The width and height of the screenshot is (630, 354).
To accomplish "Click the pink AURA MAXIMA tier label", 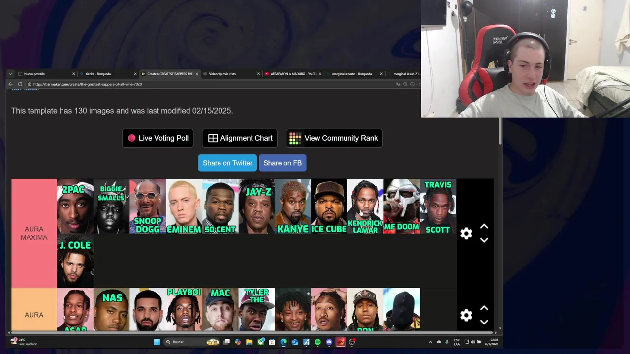I will point(34,233).
